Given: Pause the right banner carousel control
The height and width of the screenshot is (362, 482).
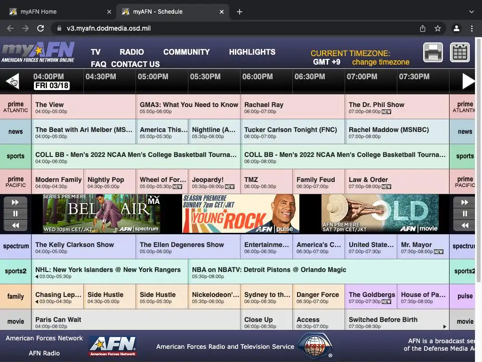Looking at the screenshot, I should [x=465, y=214].
